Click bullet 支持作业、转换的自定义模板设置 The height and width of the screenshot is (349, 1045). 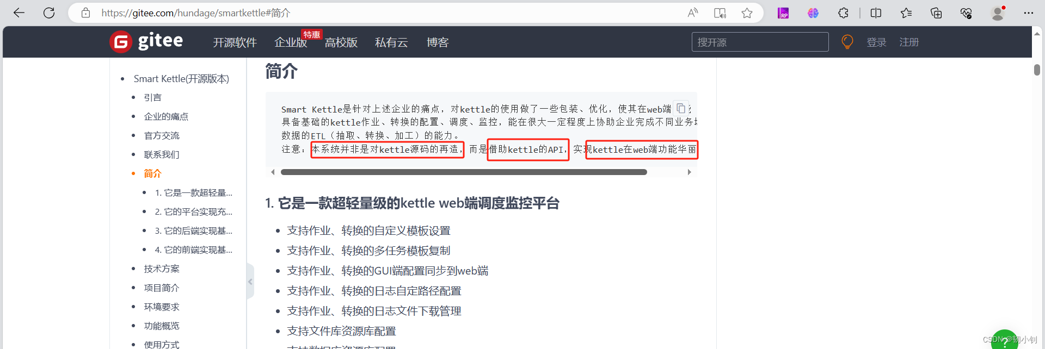click(369, 230)
